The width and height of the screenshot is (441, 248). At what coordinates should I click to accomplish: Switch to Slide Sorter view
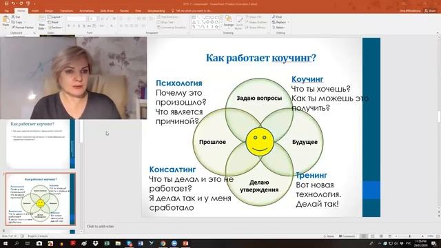tap(373, 236)
